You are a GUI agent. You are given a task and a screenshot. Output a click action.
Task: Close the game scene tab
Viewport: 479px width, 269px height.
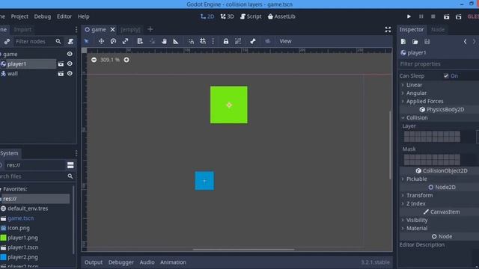[113, 30]
